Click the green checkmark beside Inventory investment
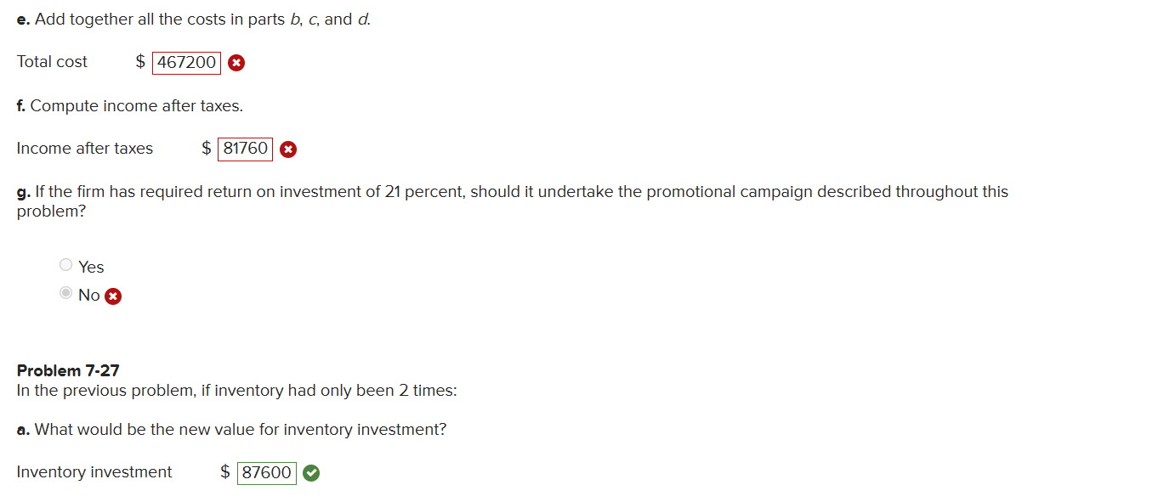 pyautogui.click(x=310, y=472)
